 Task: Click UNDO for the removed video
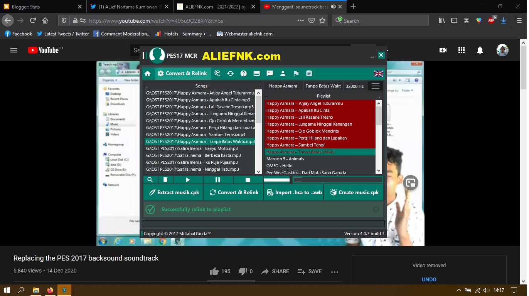(x=429, y=279)
